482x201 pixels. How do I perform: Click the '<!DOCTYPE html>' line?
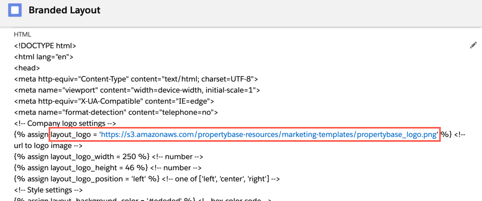tap(45, 46)
